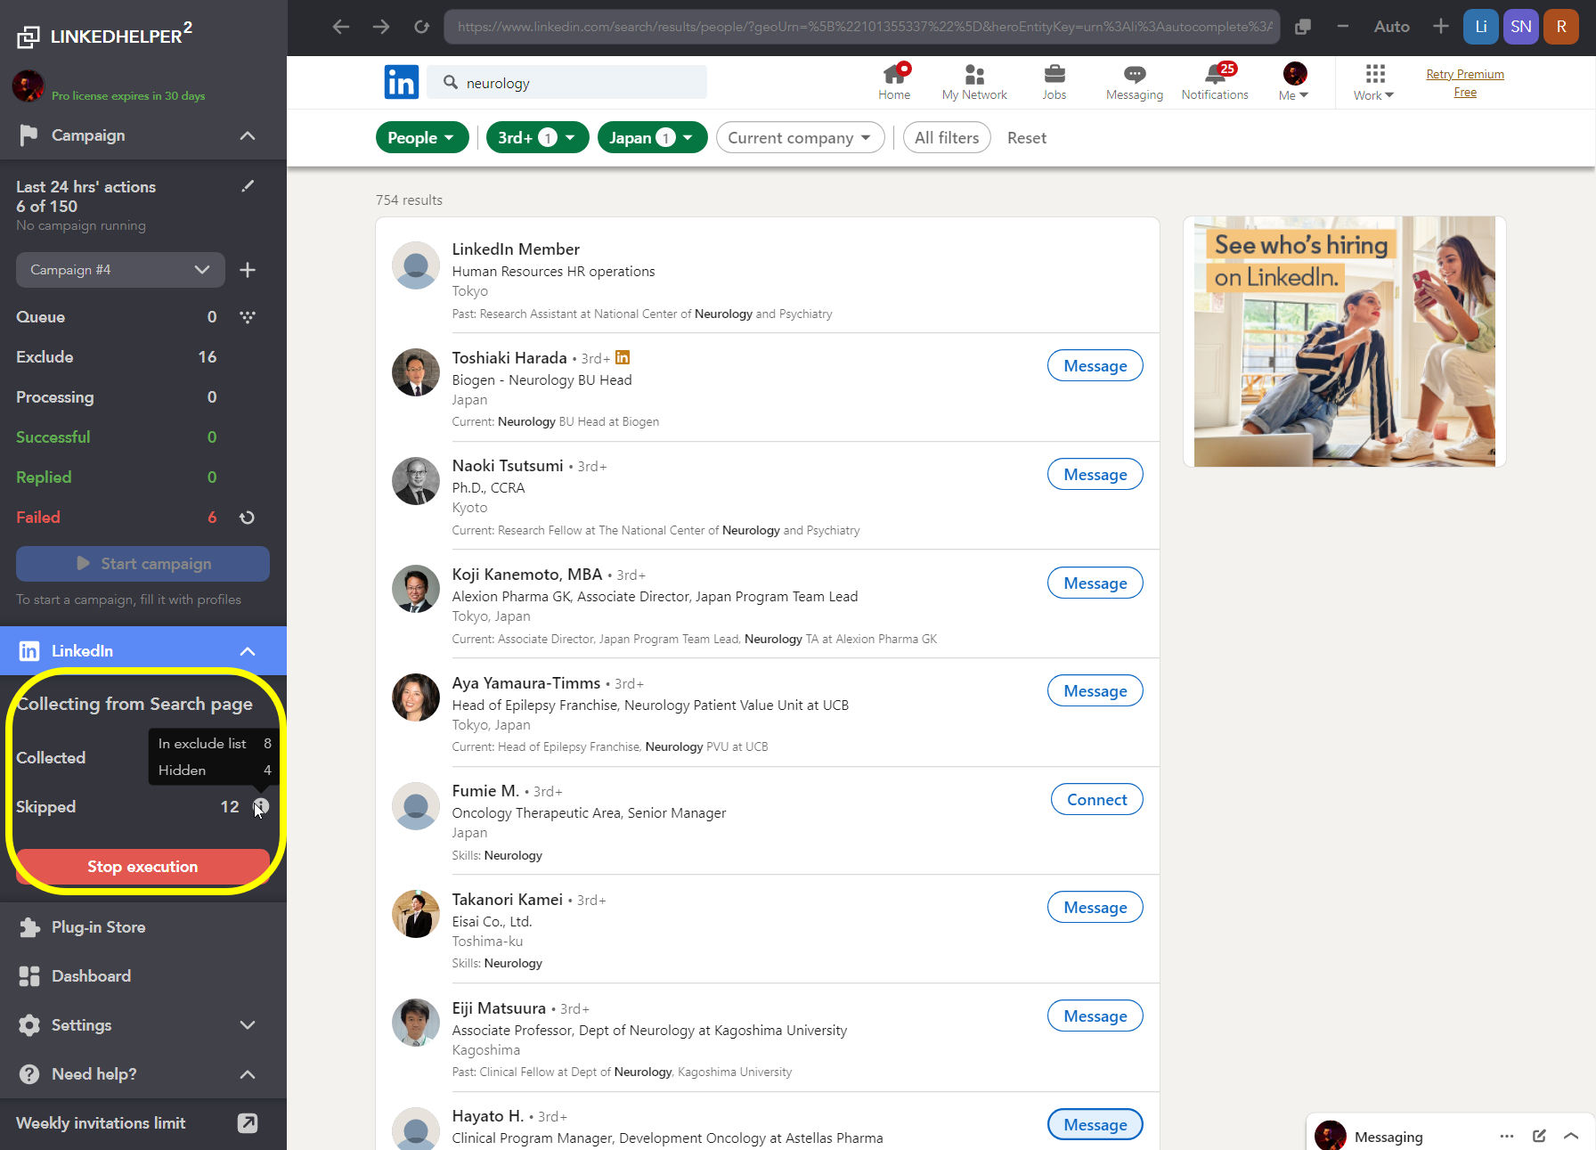Message Naoki Tsutsumi

[1095, 474]
